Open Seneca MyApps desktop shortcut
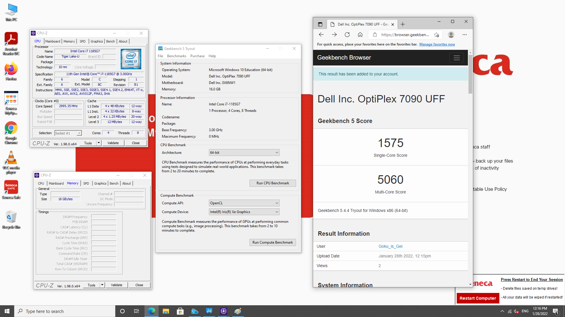565x317 pixels. coord(11,103)
